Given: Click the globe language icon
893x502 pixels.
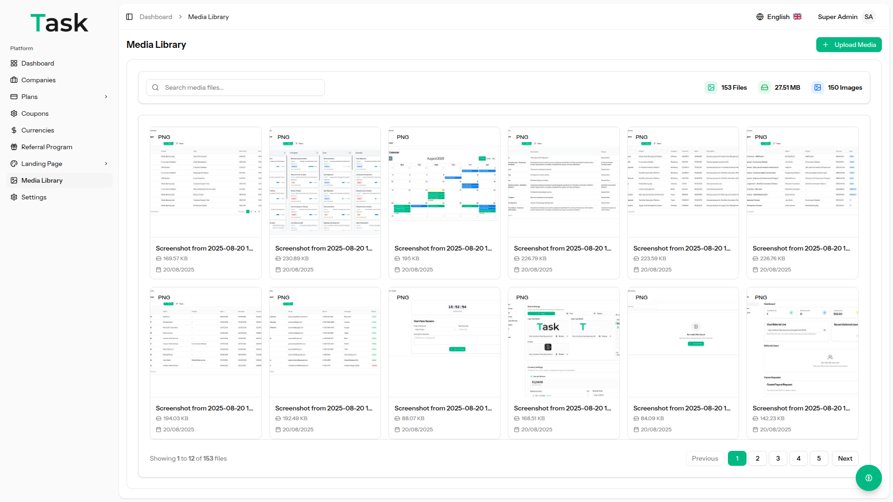Looking at the screenshot, I should point(760,17).
